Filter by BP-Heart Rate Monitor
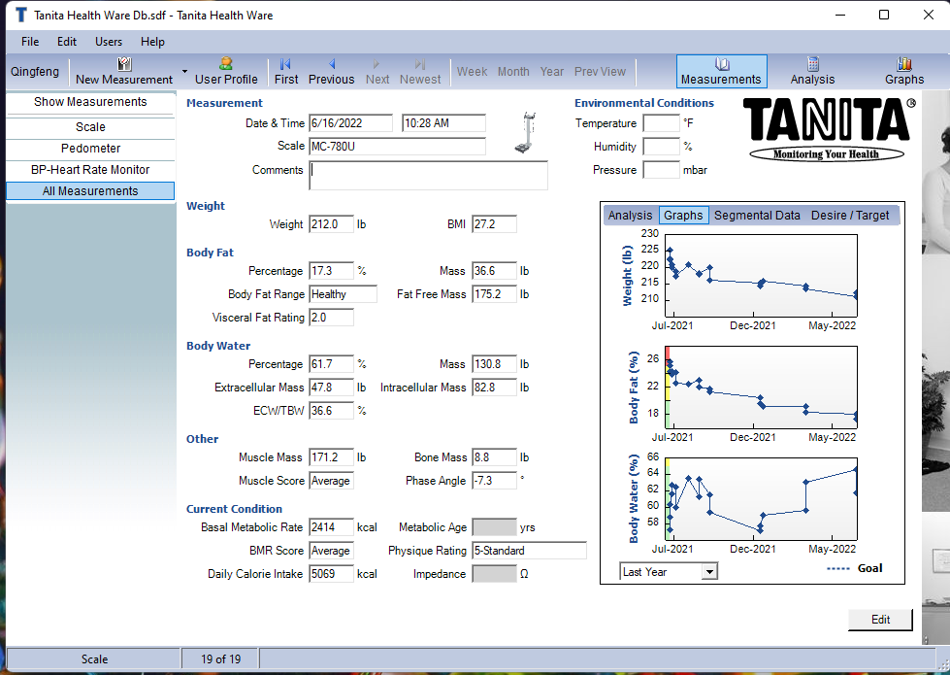 coord(90,170)
